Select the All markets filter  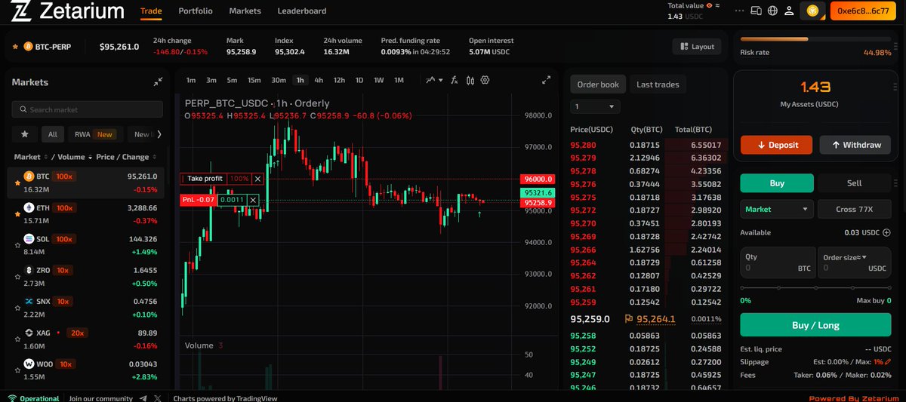pyautogui.click(x=53, y=134)
